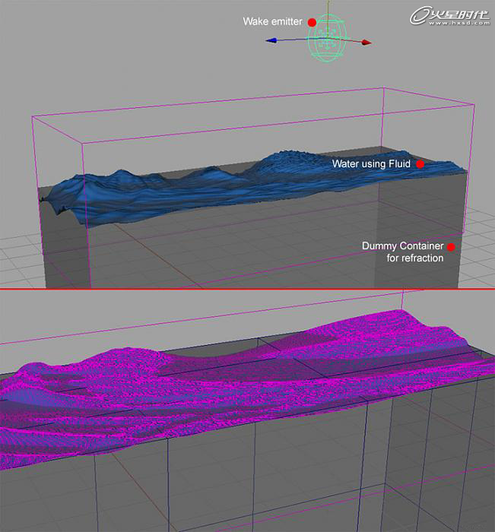The height and width of the screenshot is (532, 495).
Task: Click the 'Water using Fluid' label text
Action: (x=371, y=164)
